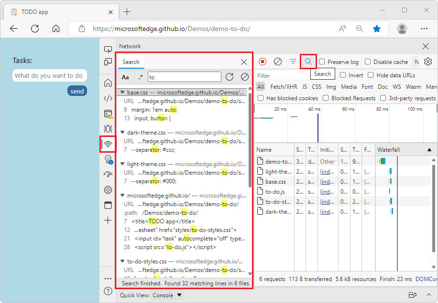This screenshot has height=303, width=438.
Task: Check Hide data URLs
Action: [371, 75]
